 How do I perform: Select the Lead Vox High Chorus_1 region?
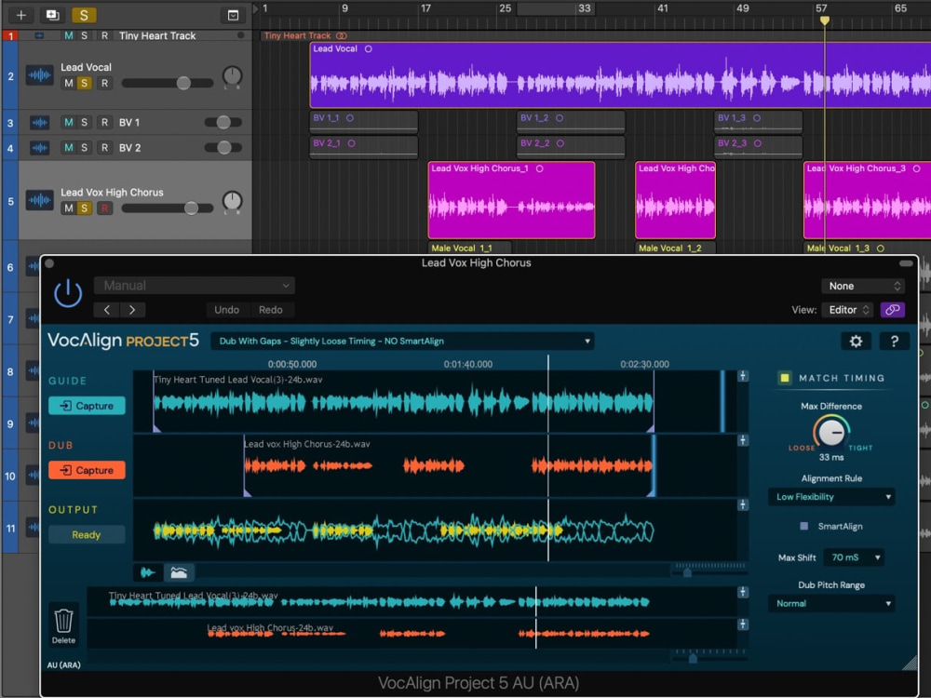tap(511, 200)
